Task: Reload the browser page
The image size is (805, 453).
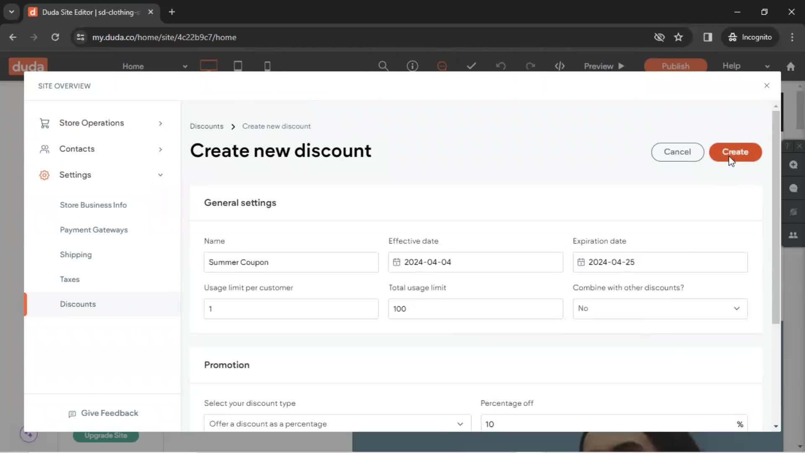Action: 55,37
